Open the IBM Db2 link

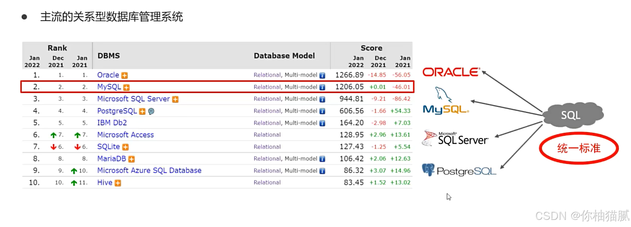coord(112,123)
